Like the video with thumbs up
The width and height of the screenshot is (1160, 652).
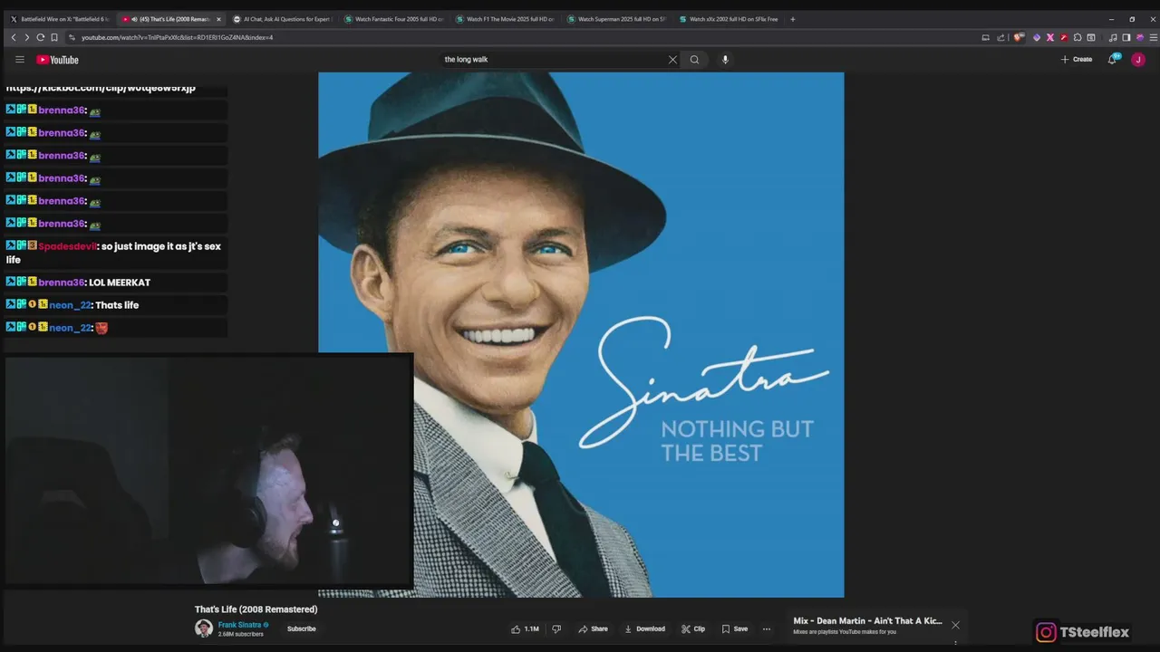(526, 628)
